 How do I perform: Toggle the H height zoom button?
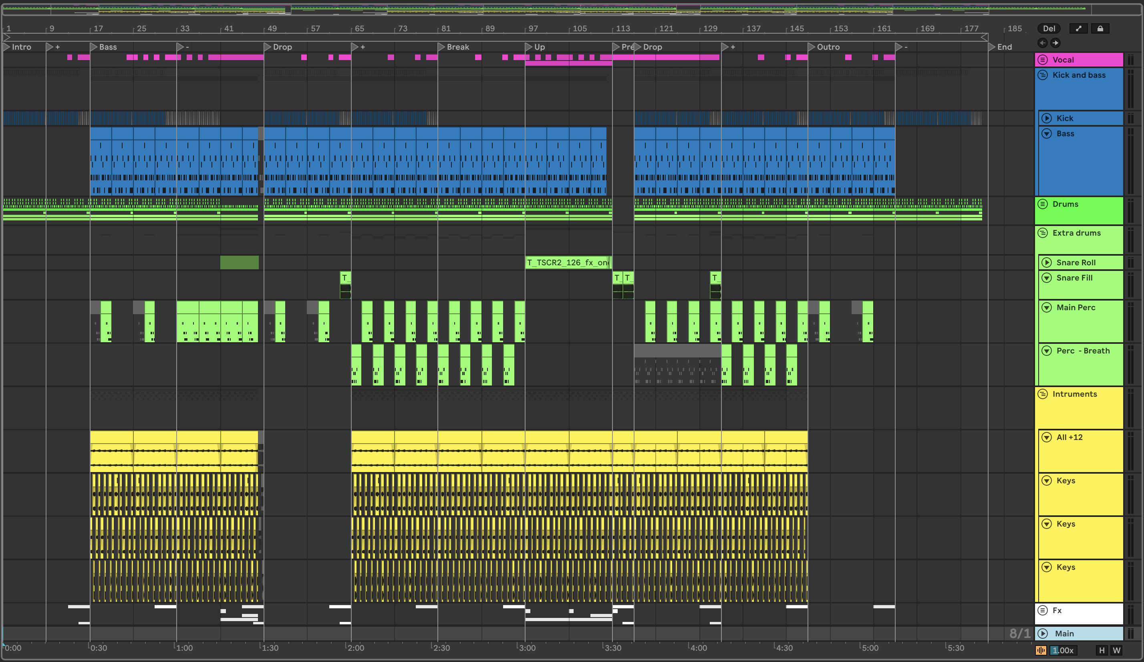click(1101, 650)
